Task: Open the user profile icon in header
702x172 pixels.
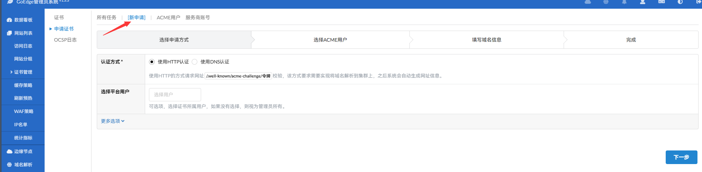Action: (642, 2)
